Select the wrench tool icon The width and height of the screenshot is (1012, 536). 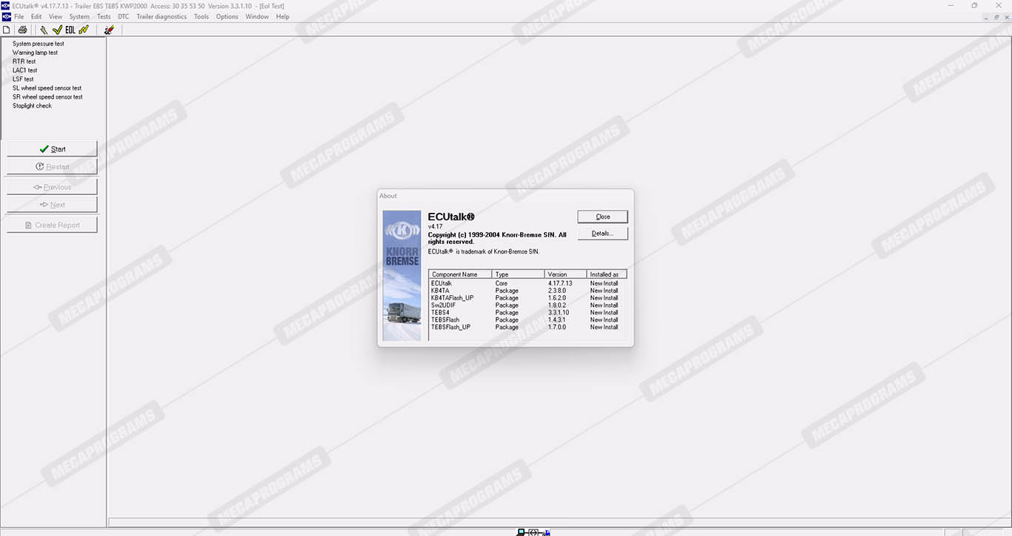click(x=44, y=30)
